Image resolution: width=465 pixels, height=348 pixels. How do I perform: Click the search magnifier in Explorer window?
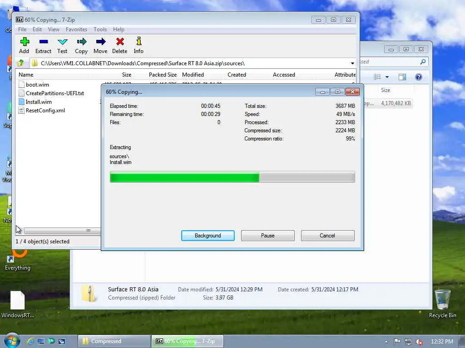click(423, 62)
